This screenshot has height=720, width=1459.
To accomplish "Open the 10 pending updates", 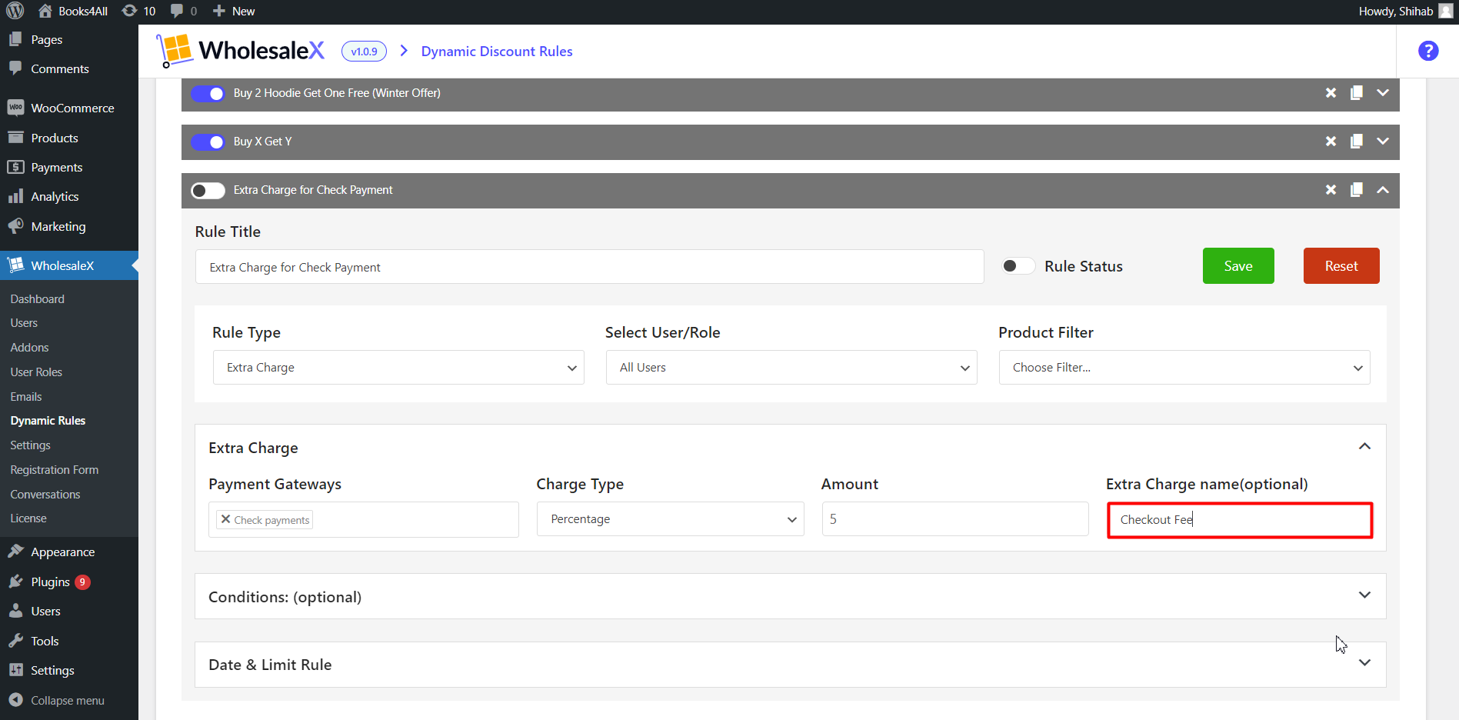I will tap(139, 11).
